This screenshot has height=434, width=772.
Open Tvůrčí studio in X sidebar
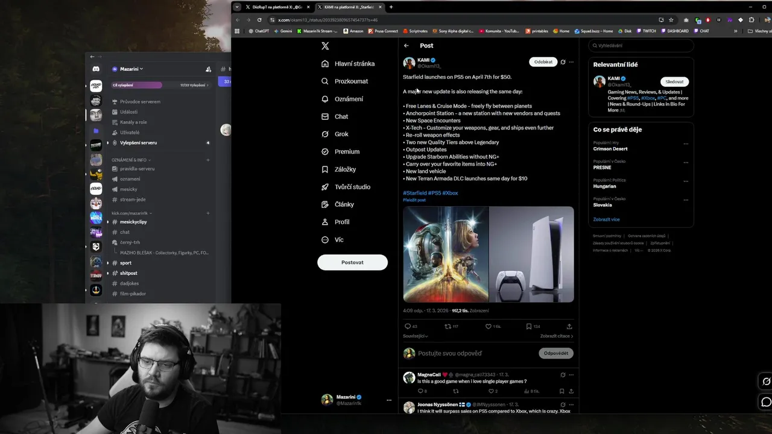pyautogui.click(x=346, y=187)
